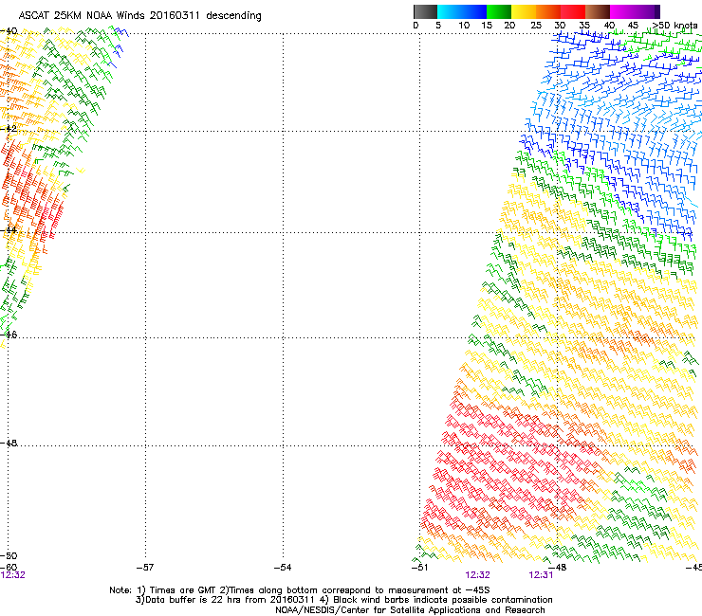Click the 12:32 time stamp near -51

tap(478, 575)
